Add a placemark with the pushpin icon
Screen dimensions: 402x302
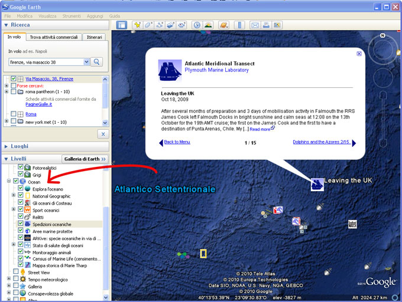137,25
